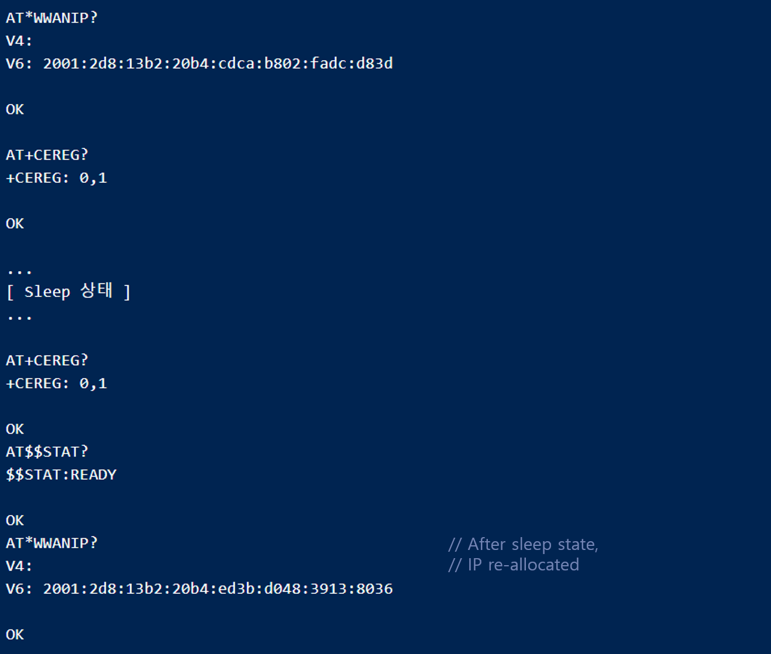Screen dimensions: 771x654
Task: Click the [ Sleep 상태 ] text line
Action: point(68,291)
